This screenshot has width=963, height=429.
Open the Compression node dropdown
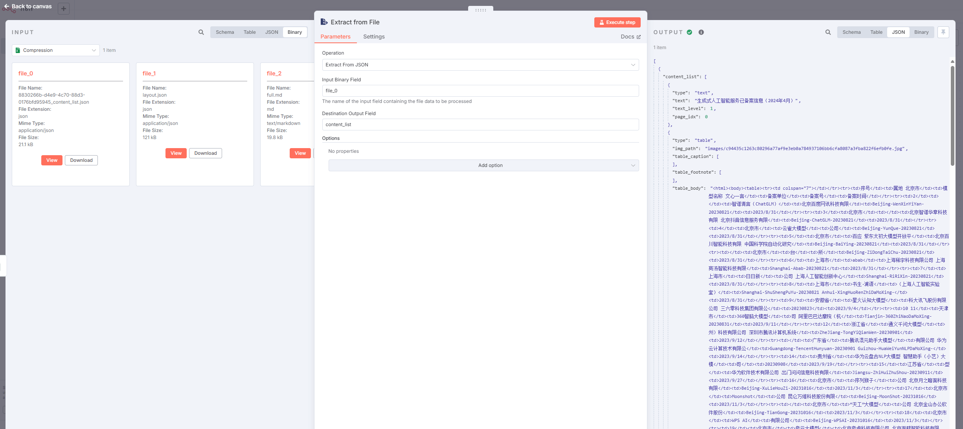tap(56, 50)
